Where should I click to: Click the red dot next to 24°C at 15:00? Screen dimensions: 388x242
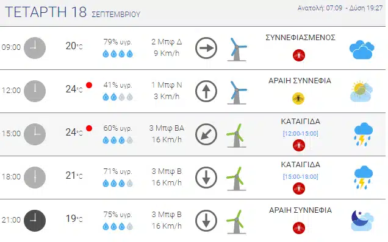[89, 128]
